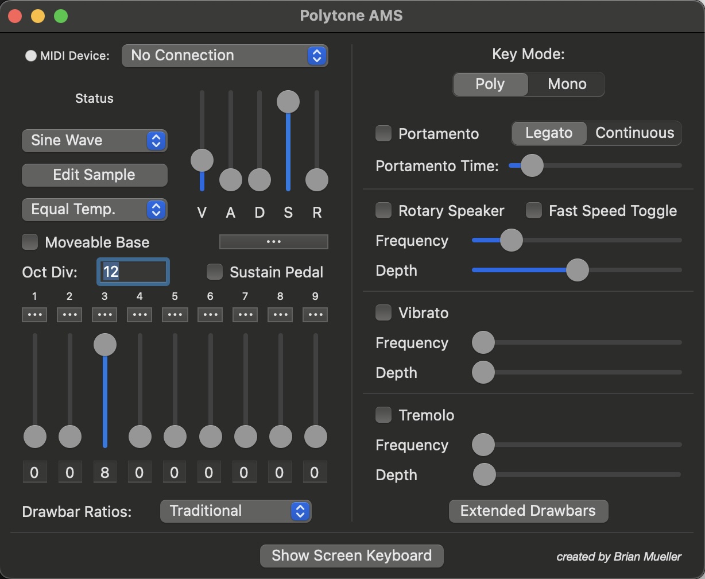Click the Show Screen Keyboard button
This screenshot has height=579, width=705.
tap(351, 555)
